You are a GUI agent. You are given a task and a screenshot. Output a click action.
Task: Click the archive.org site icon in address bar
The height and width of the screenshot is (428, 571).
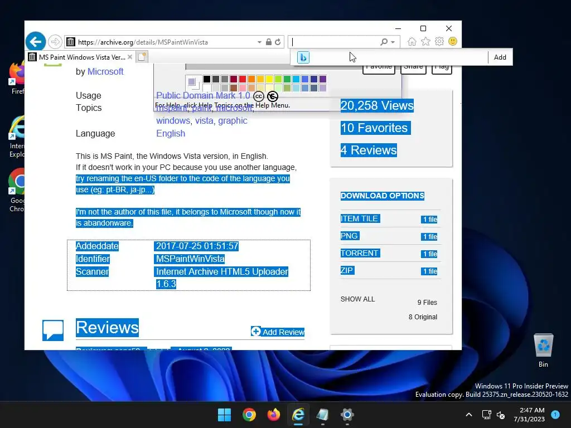(71, 42)
